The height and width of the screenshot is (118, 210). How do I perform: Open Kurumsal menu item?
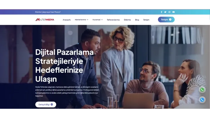[x=96, y=20]
